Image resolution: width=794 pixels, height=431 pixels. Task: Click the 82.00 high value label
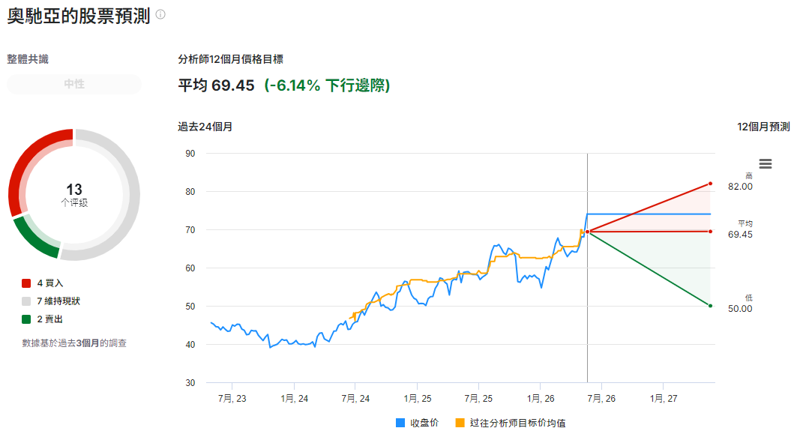coord(740,187)
